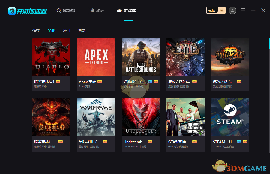Switch to the 加速 tab
This screenshot has height=174, width=270.
(x=97, y=10)
